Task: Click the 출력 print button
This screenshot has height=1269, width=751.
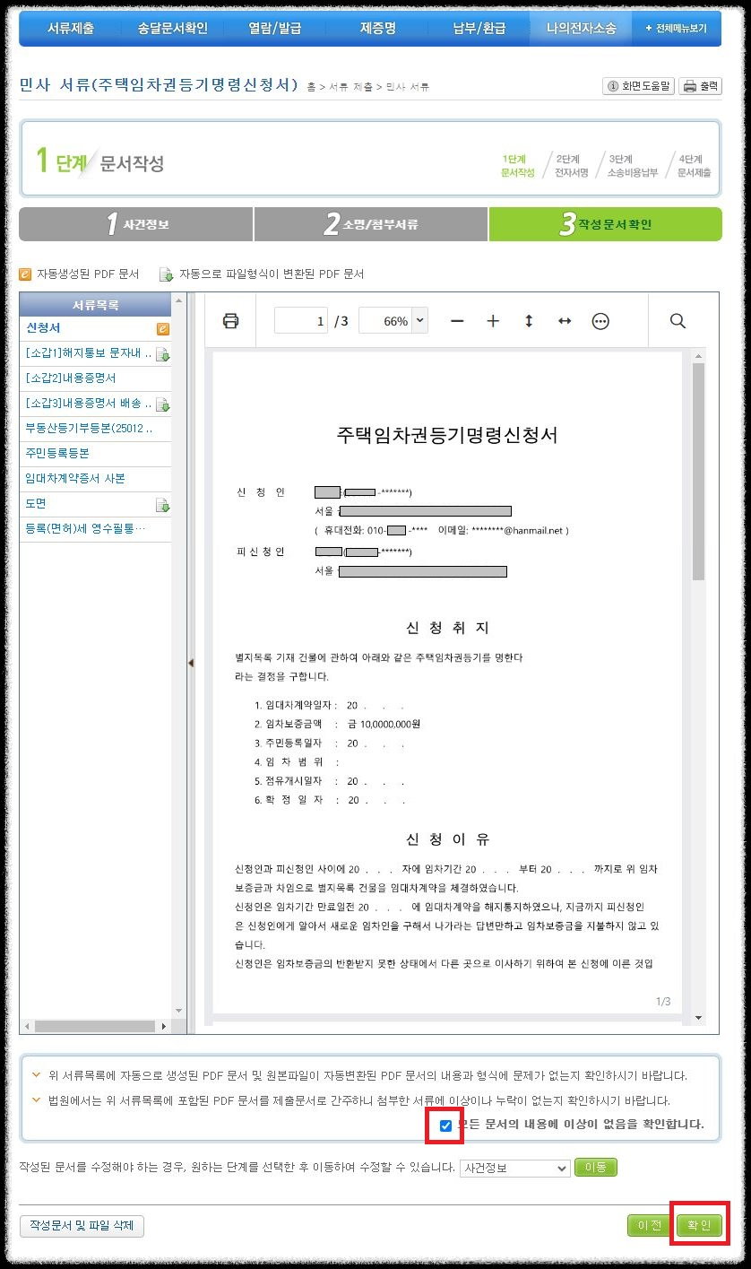Action: pyautogui.click(x=700, y=86)
